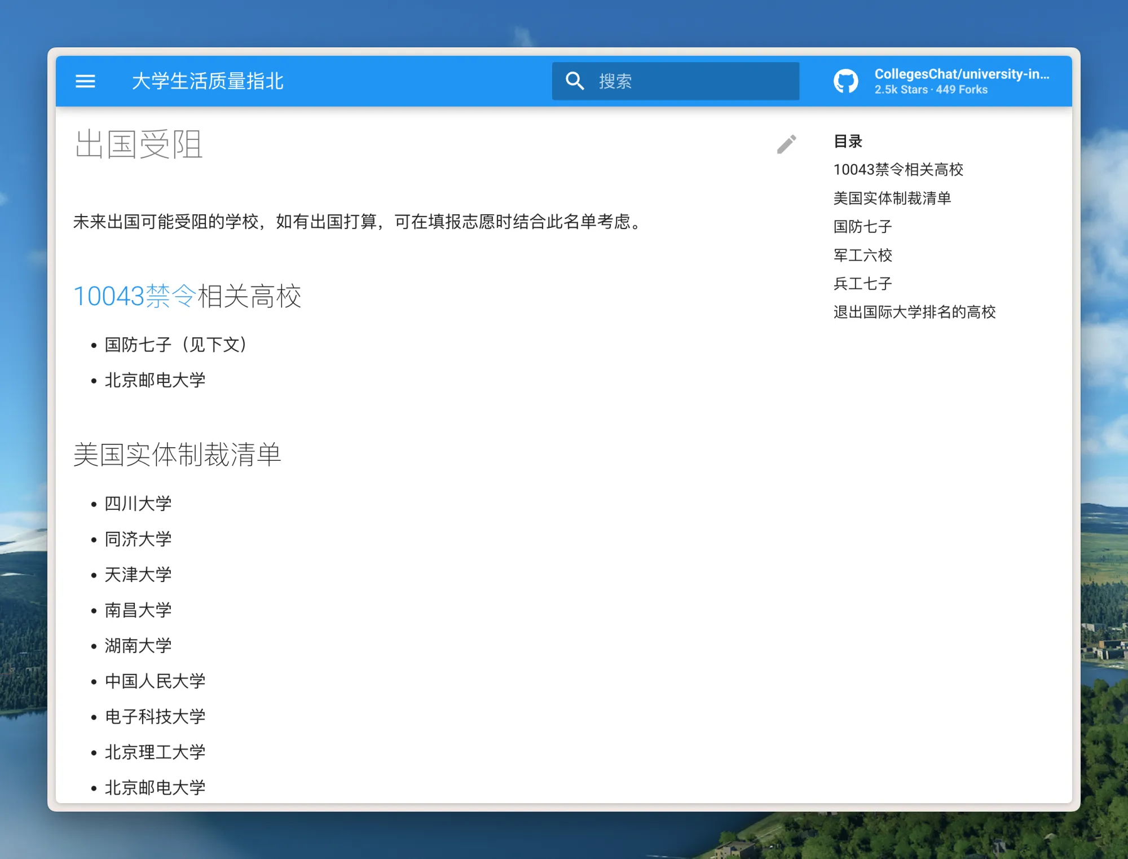Image resolution: width=1128 pixels, height=859 pixels.
Task: Jump to 10043禁令相关高校 in table of contents
Action: [x=898, y=169]
